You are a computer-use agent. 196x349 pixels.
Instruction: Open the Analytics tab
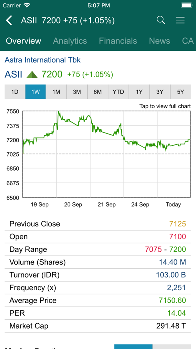70,41
